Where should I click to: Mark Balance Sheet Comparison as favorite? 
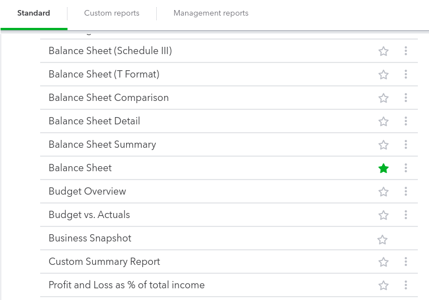[x=383, y=98]
